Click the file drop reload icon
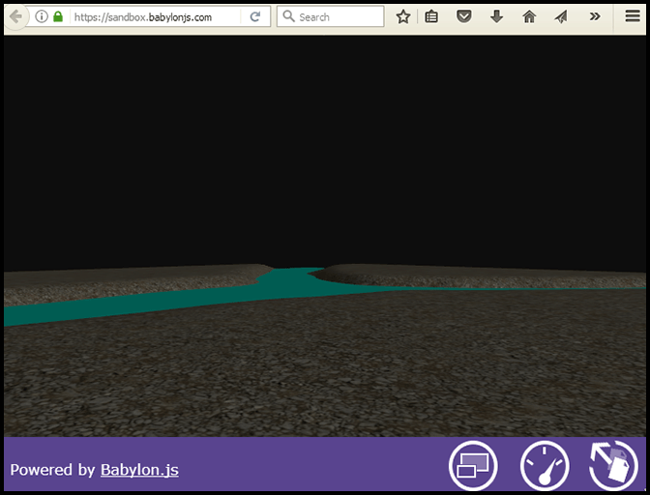Viewport: 650px width, 495px height. pyautogui.click(x=613, y=466)
